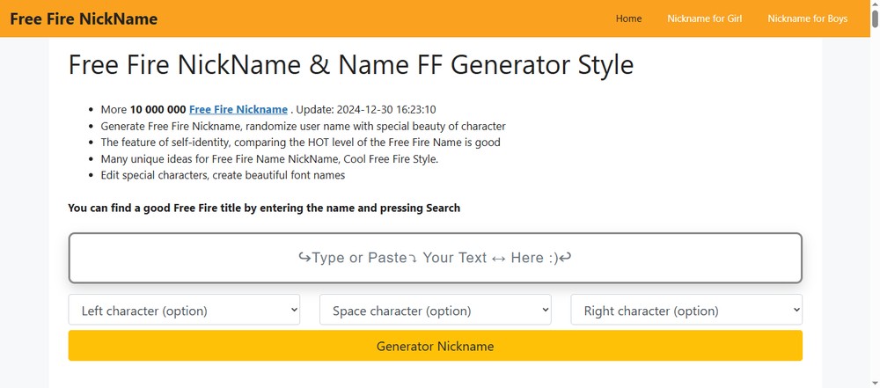Click the word 'More' in first bullet

click(x=114, y=110)
